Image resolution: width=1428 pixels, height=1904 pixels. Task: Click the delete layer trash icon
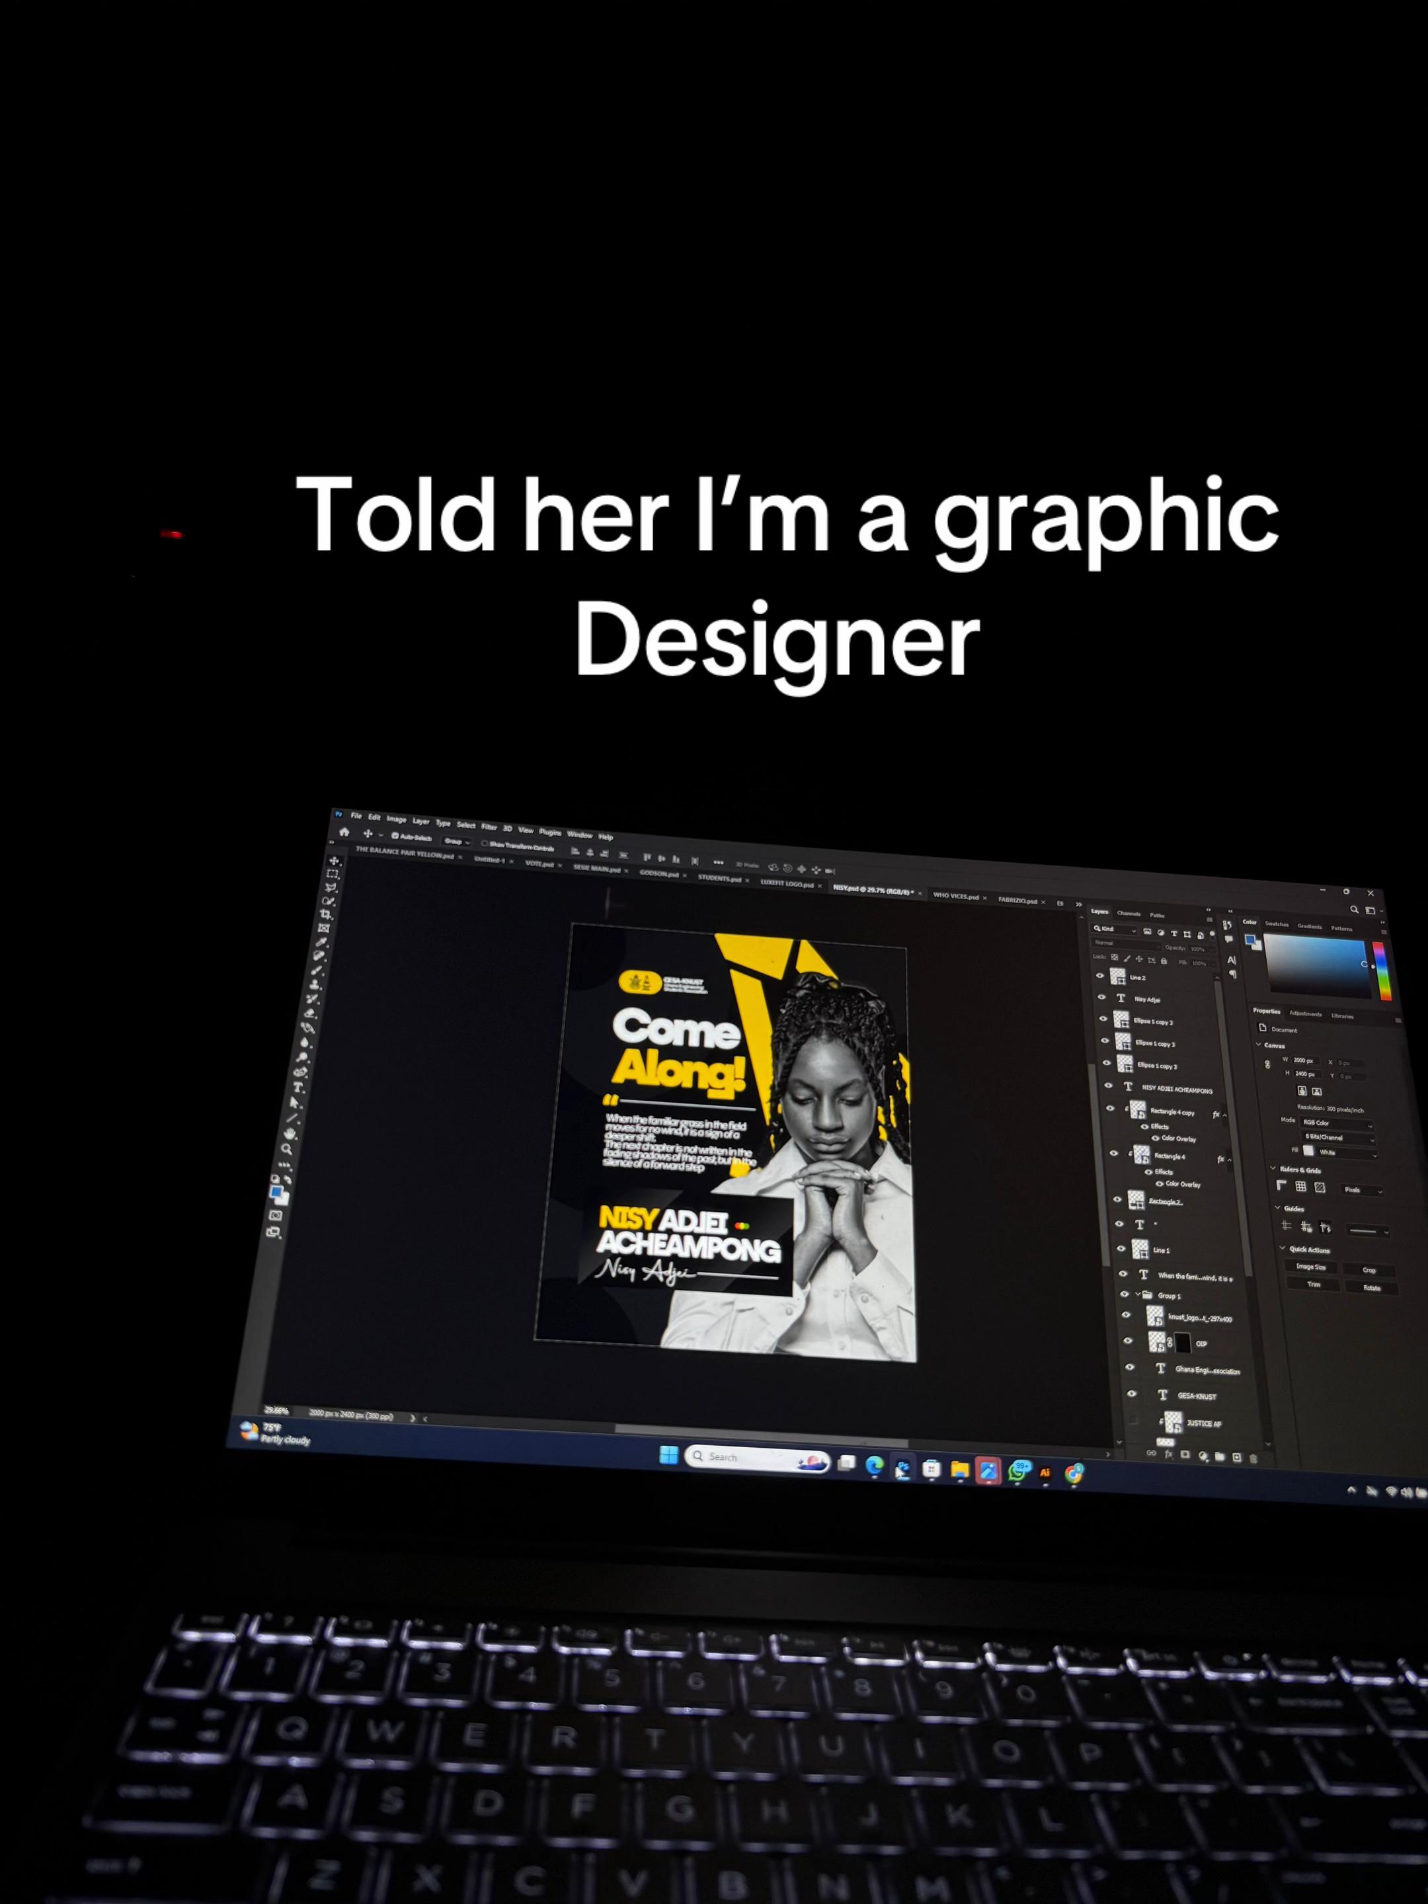tap(1252, 1458)
